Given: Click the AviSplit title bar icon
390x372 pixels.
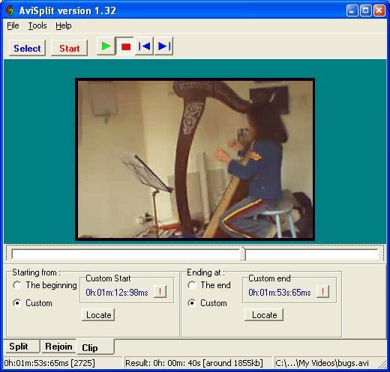Looking at the screenshot, I should click(10, 10).
